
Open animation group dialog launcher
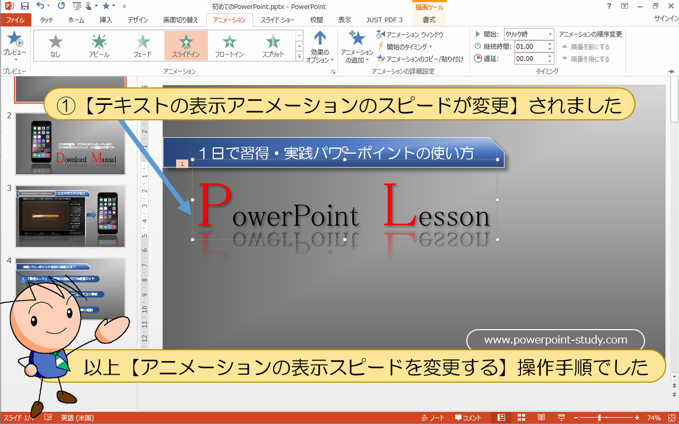pyautogui.click(x=334, y=71)
